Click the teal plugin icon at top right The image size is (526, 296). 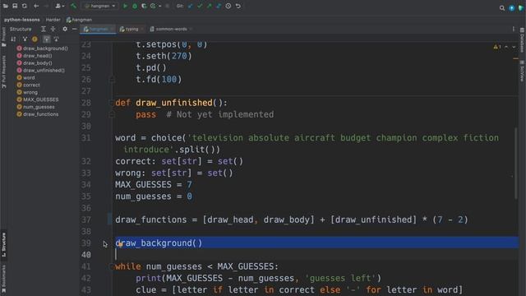[521, 8]
